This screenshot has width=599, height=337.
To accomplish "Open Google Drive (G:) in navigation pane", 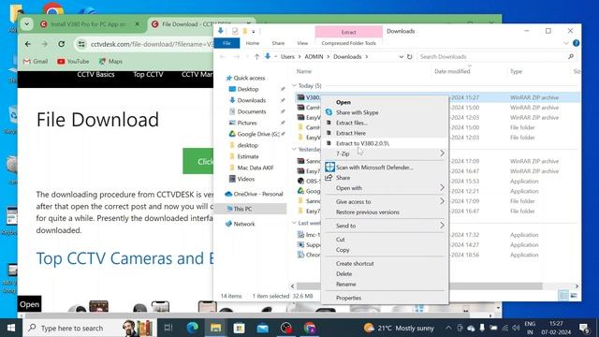I will pyautogui.click(x=258, y=134).
